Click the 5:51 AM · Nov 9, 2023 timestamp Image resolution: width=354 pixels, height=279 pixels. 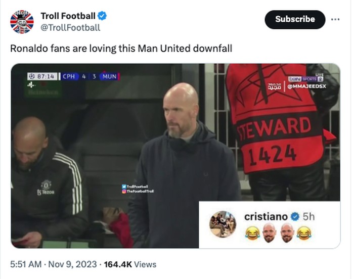[54, 264]
